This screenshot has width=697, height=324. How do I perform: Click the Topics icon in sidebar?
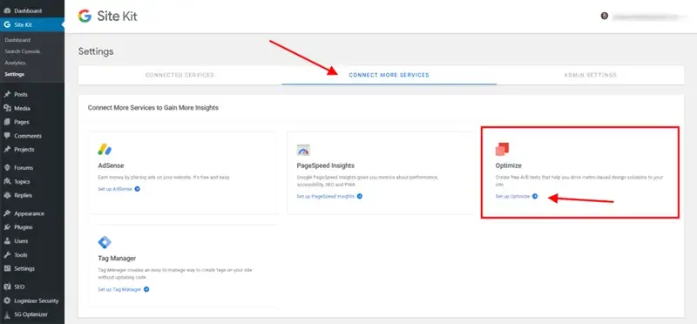[x=7, y=182]
